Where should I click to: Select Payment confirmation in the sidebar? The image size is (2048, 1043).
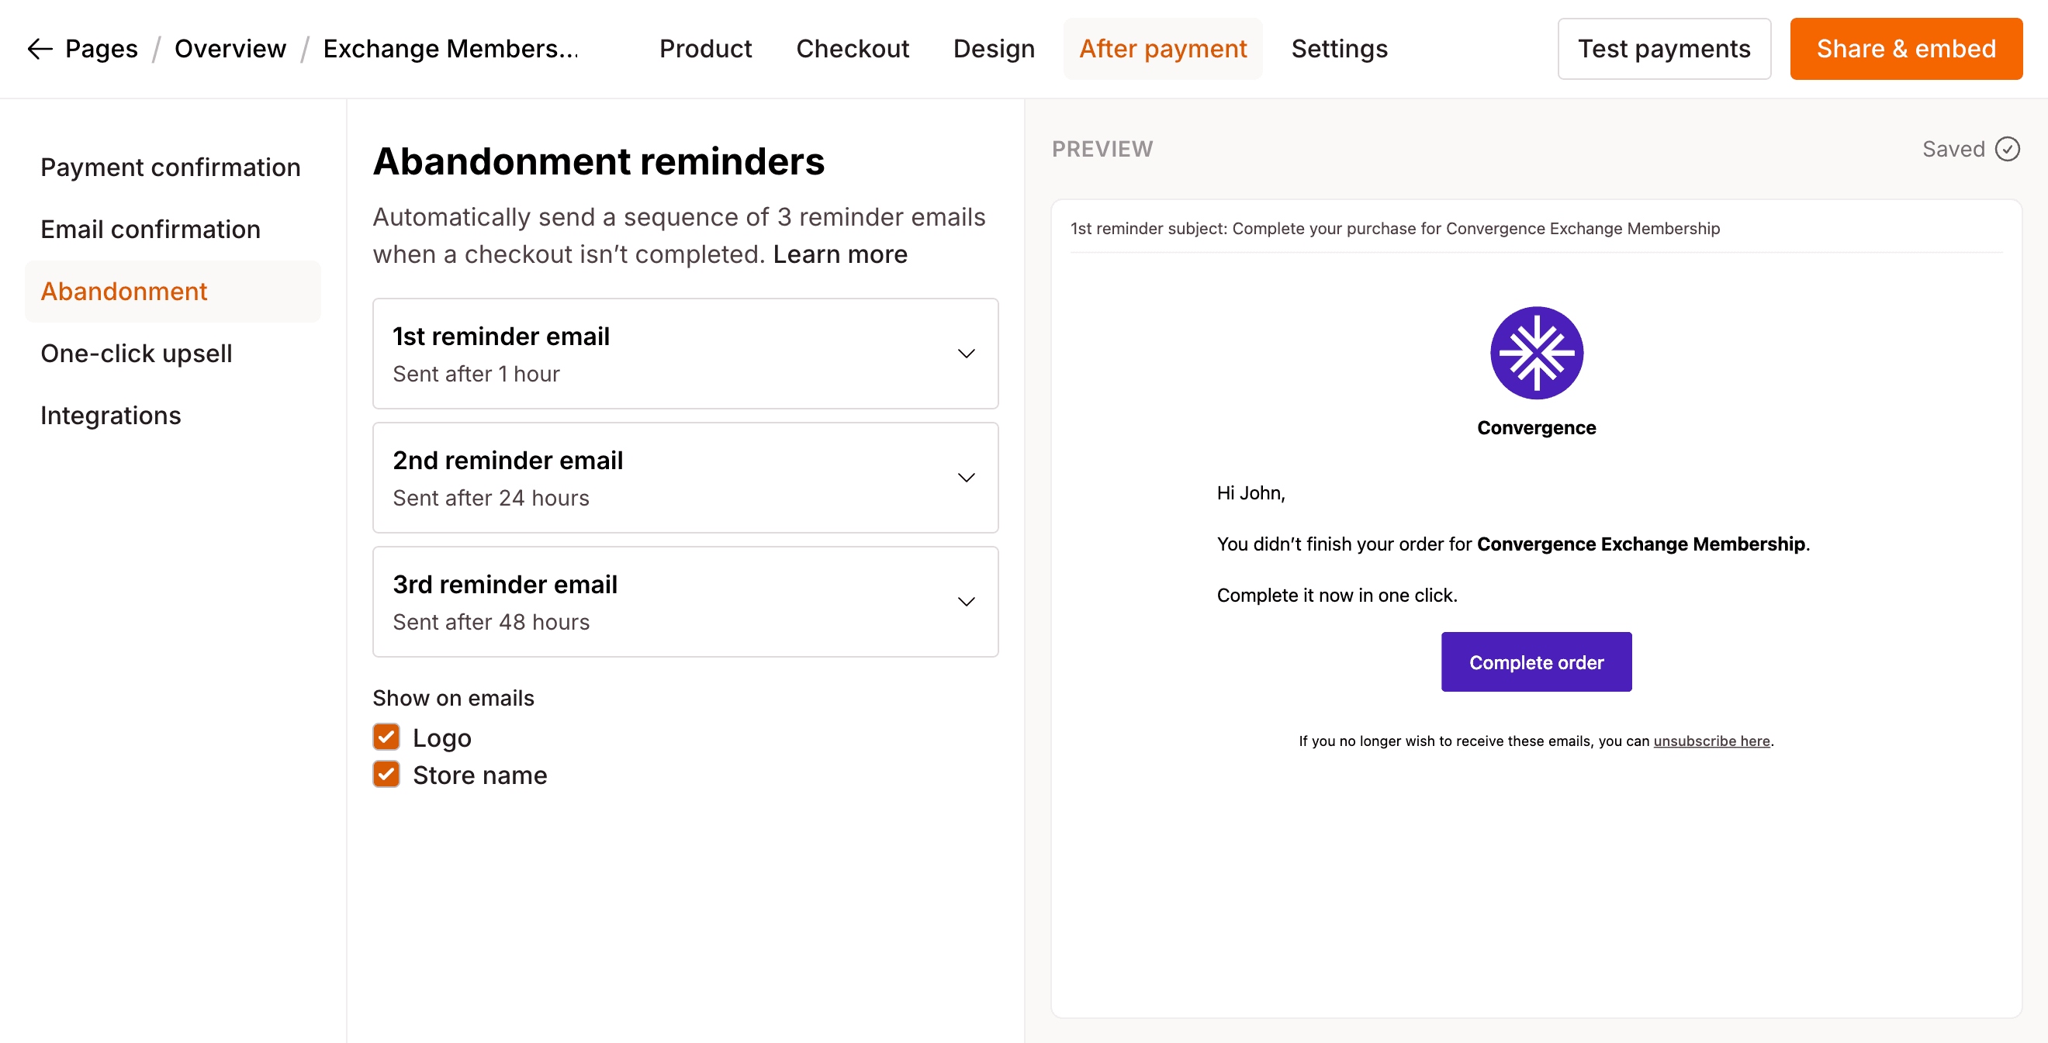click(x=170, y=167)
